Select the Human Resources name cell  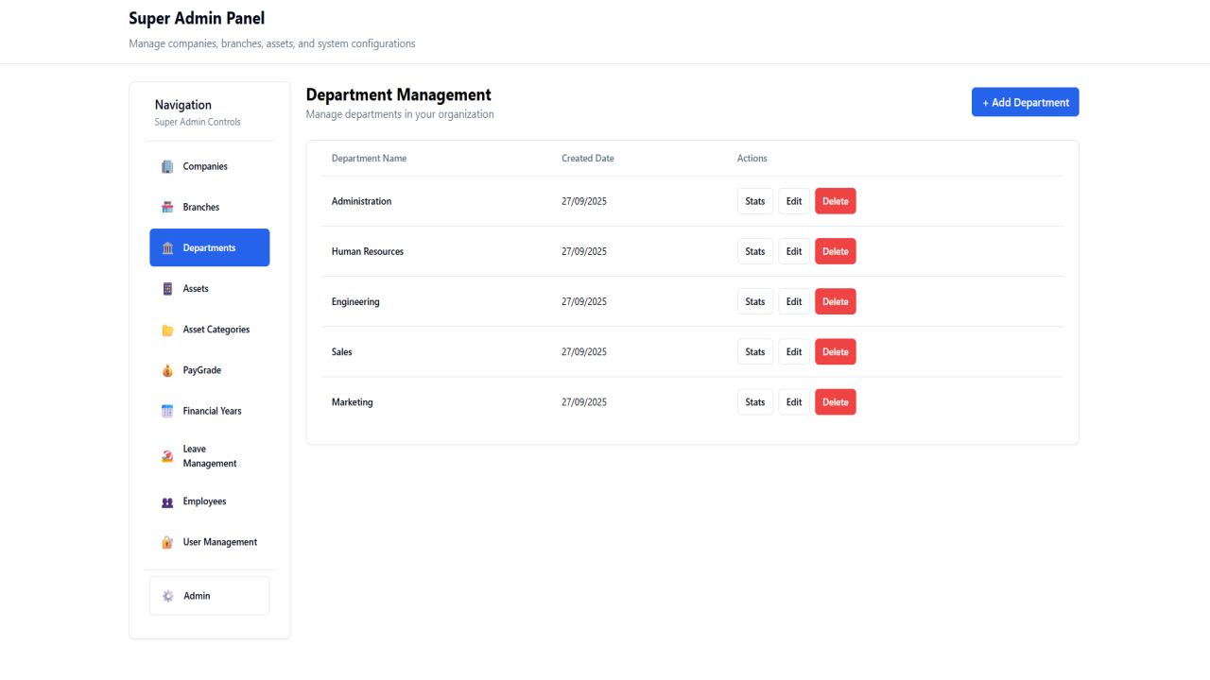click(x=368, y=251)
